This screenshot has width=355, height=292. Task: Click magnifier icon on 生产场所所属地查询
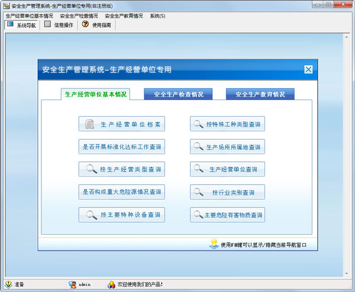point(198,146)
